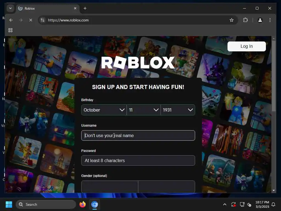Select the right gender option button
The image size is (281, 211).
pyautogui.click(x=167, y=187)
